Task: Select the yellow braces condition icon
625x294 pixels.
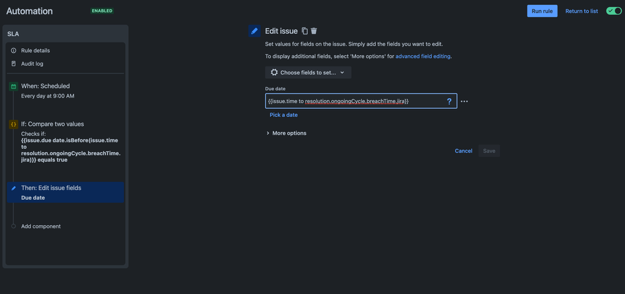Action: [x=14, y=124]
